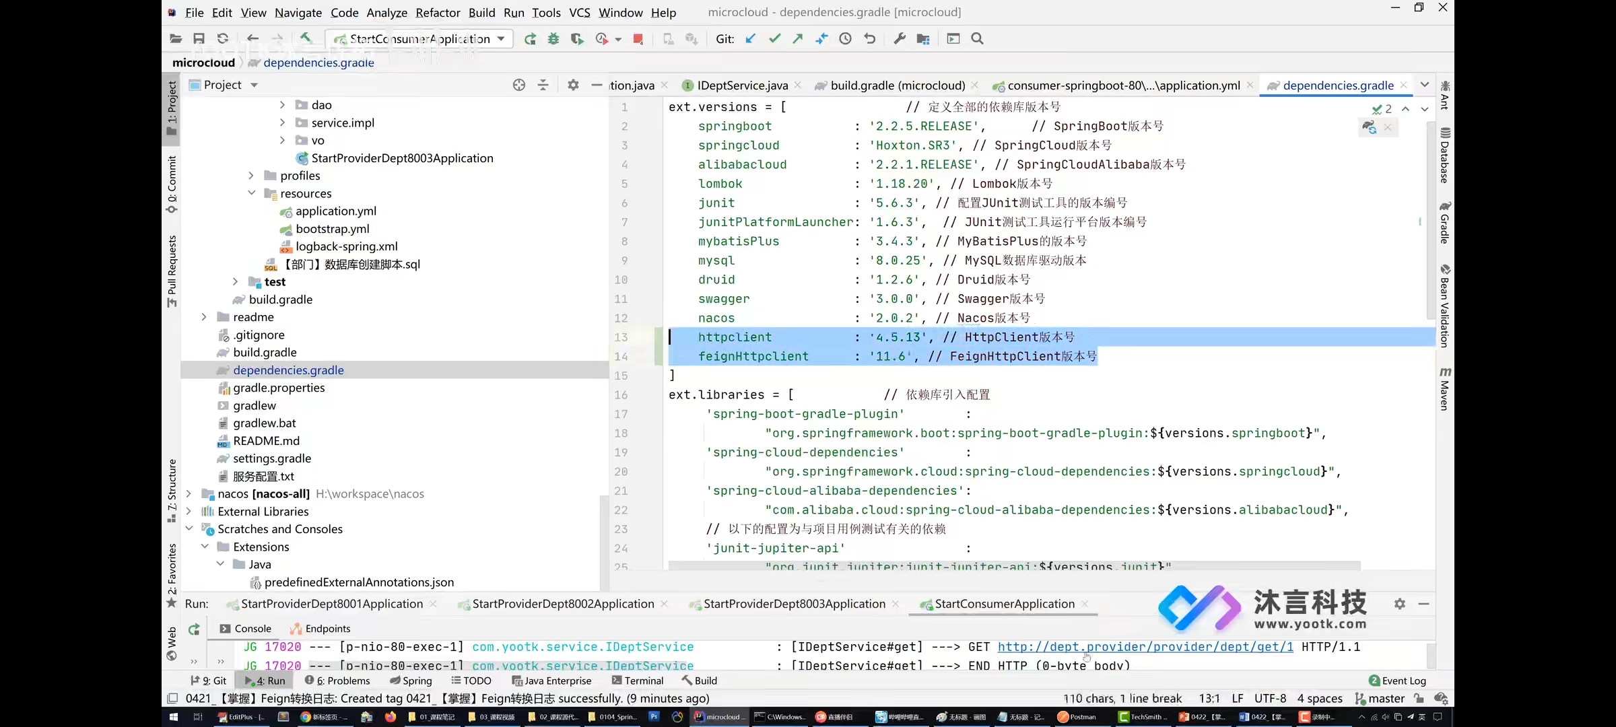Open the Gradle side tool window
The image size is (1616, 727).
coord(1445,222)
